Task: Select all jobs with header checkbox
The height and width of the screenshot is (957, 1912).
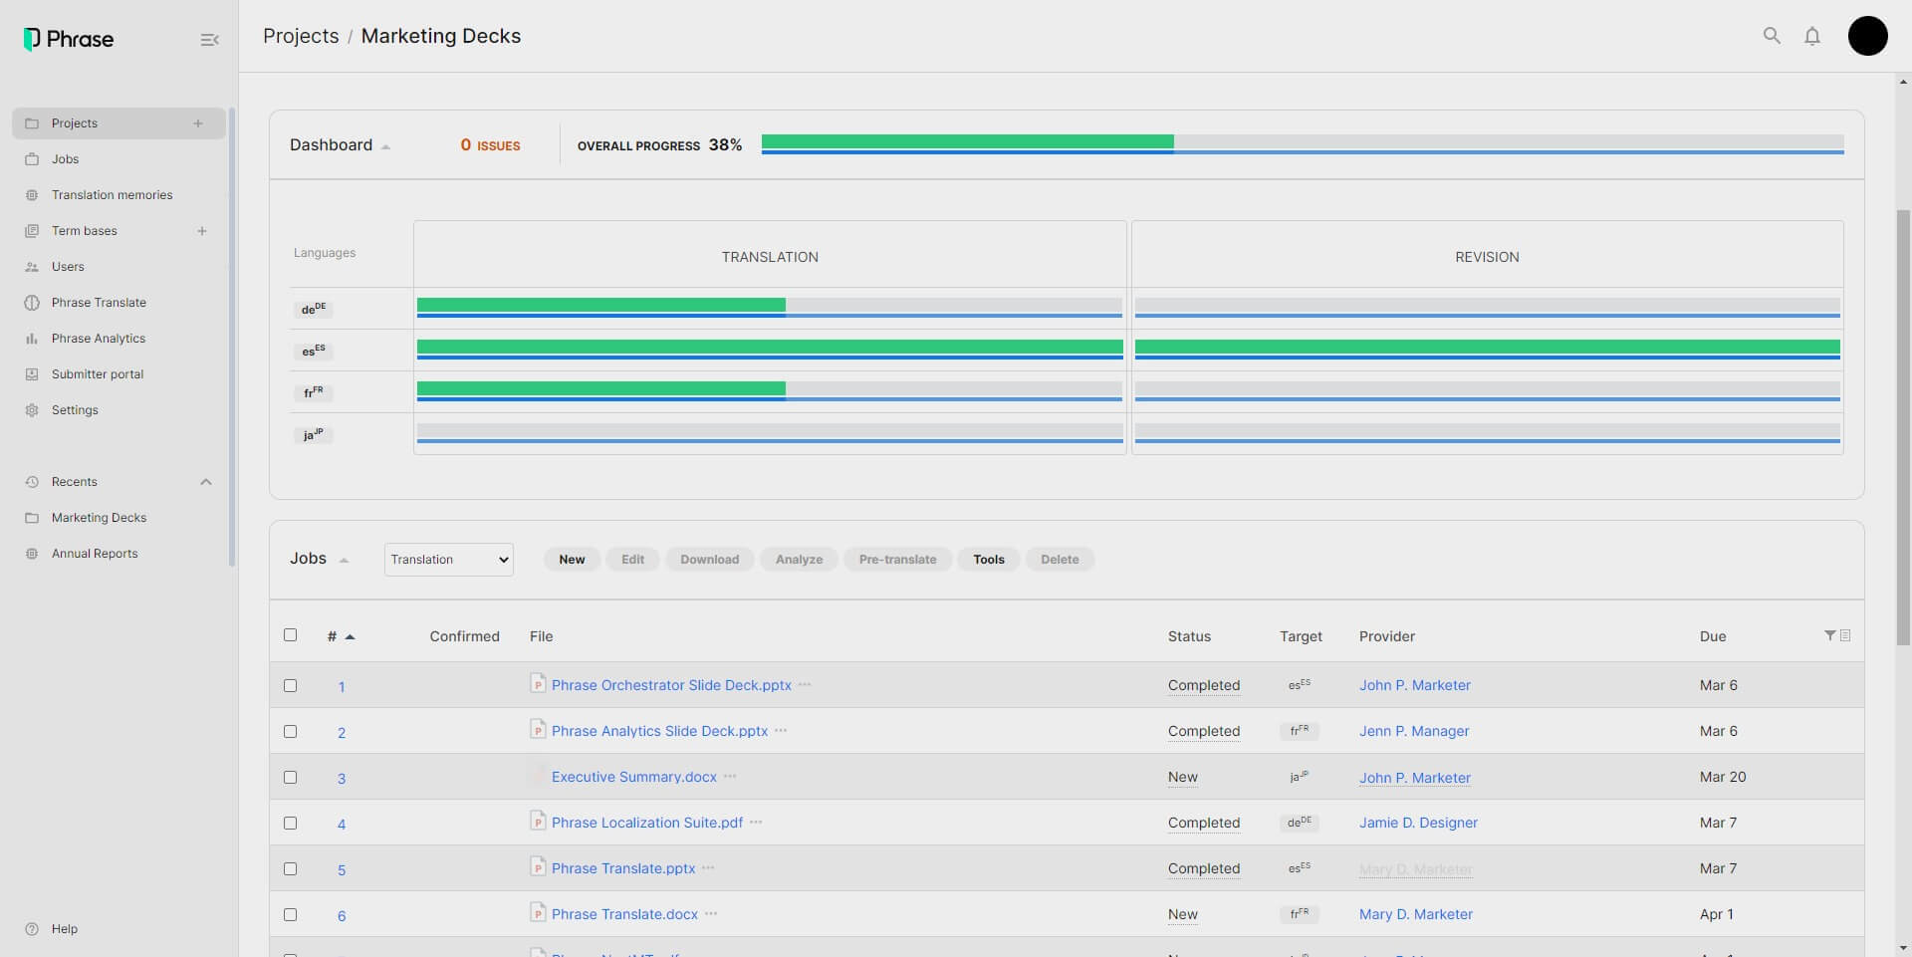Action: (291, 635)
